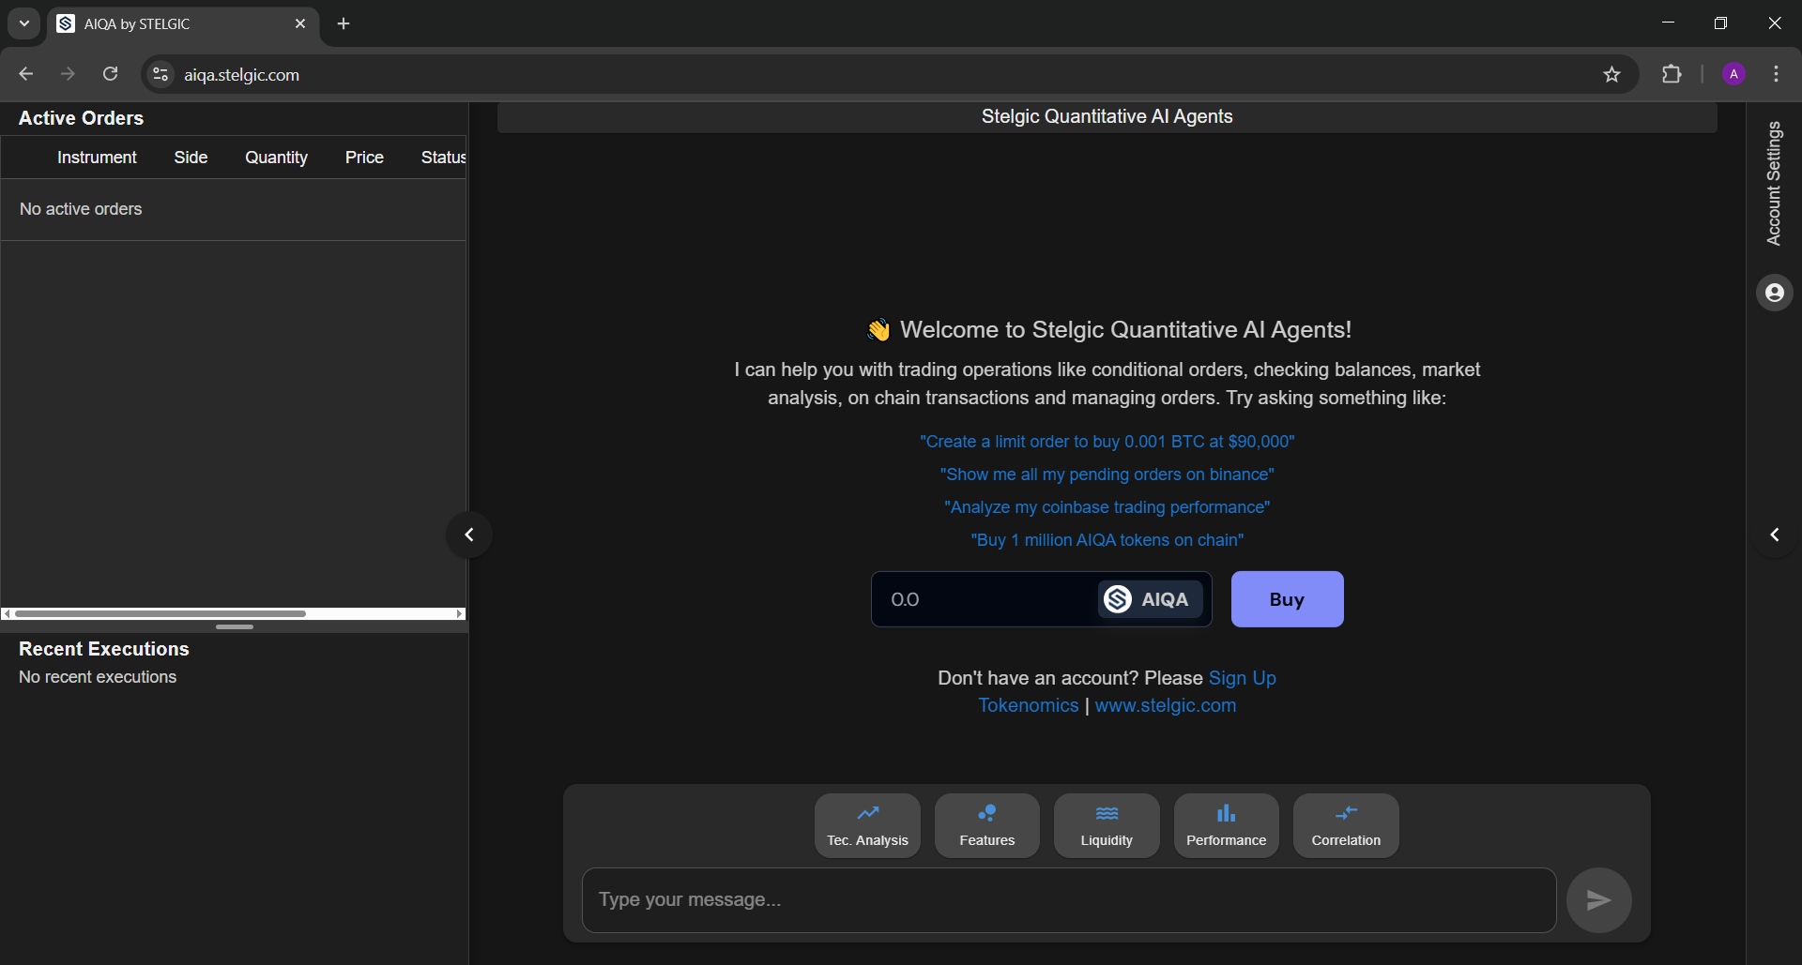Screen dimensions: 1802x965
Task: Click the panel splitter handle above Recent Executions
Action: tap(235, 626)
